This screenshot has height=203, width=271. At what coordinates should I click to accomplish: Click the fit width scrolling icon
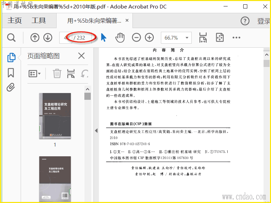(203, 38)
